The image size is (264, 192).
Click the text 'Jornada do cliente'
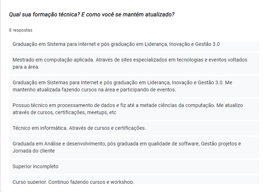pyautogui.click(x=34, y=151)
